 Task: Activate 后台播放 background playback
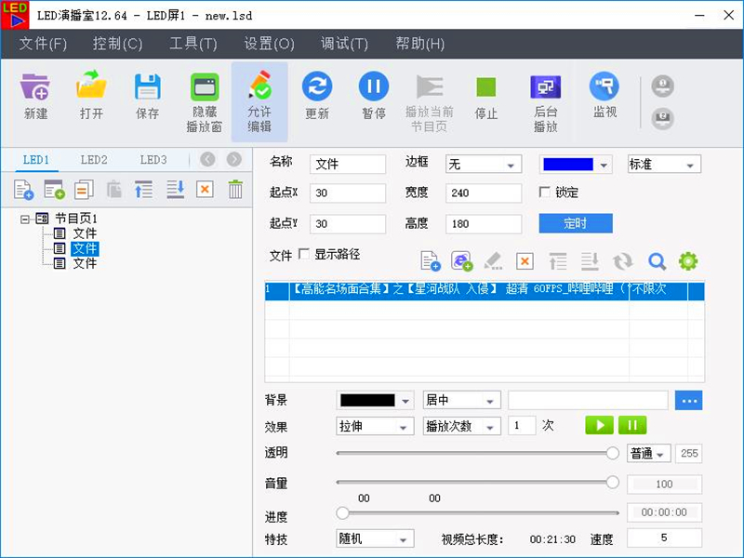coord(545,96)
